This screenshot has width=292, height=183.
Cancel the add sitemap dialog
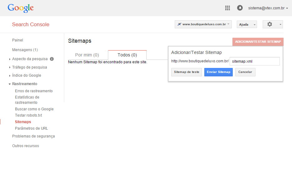click(x=245, y=72)
